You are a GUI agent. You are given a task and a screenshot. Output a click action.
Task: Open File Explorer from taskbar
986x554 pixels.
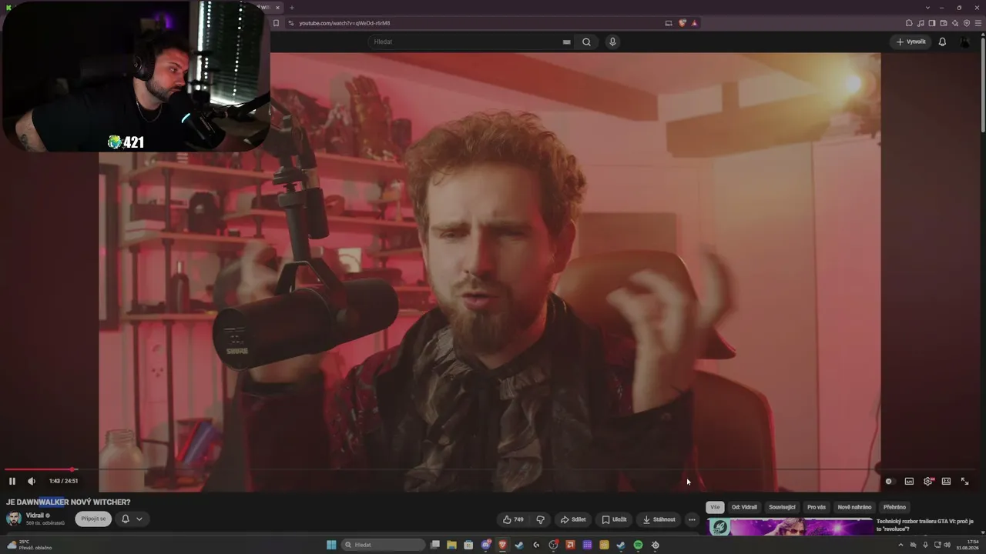[x=451, y=545]
